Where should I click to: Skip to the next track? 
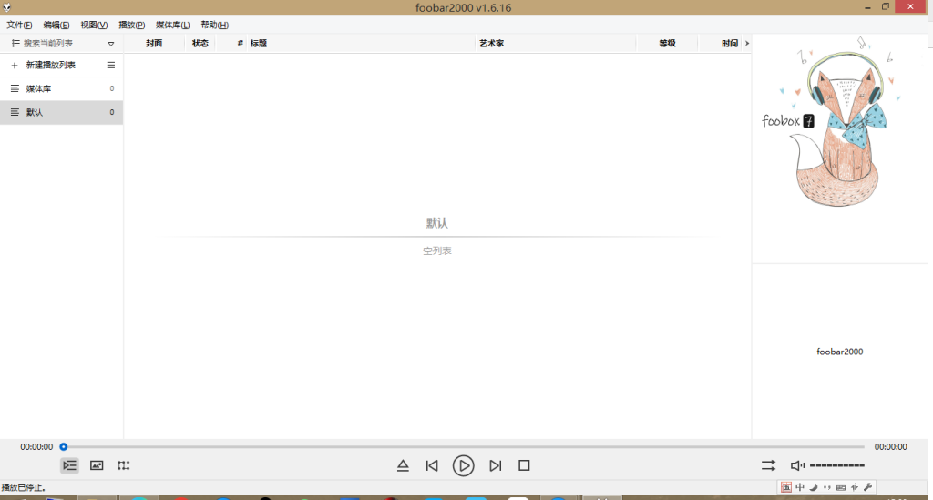tap(495, 465)
